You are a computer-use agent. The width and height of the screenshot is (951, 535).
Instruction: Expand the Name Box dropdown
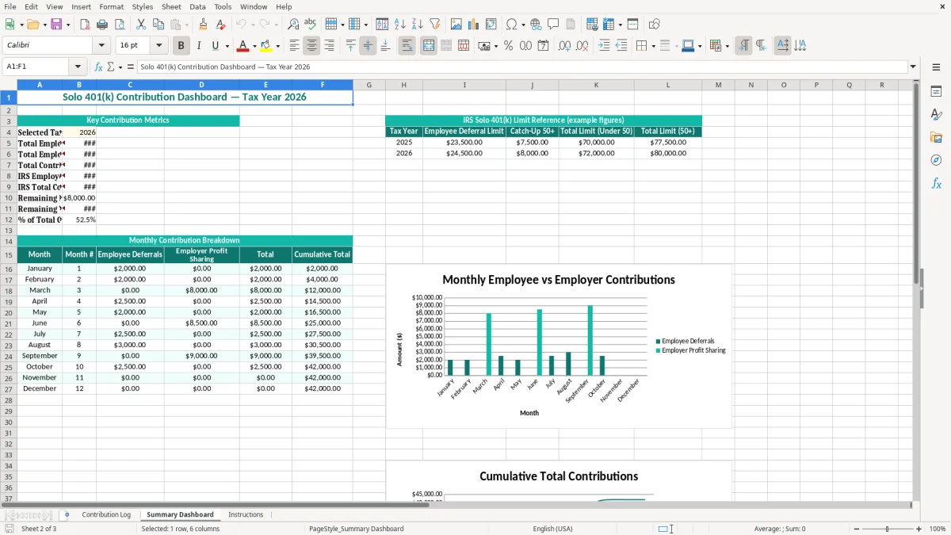pos(78,67)
